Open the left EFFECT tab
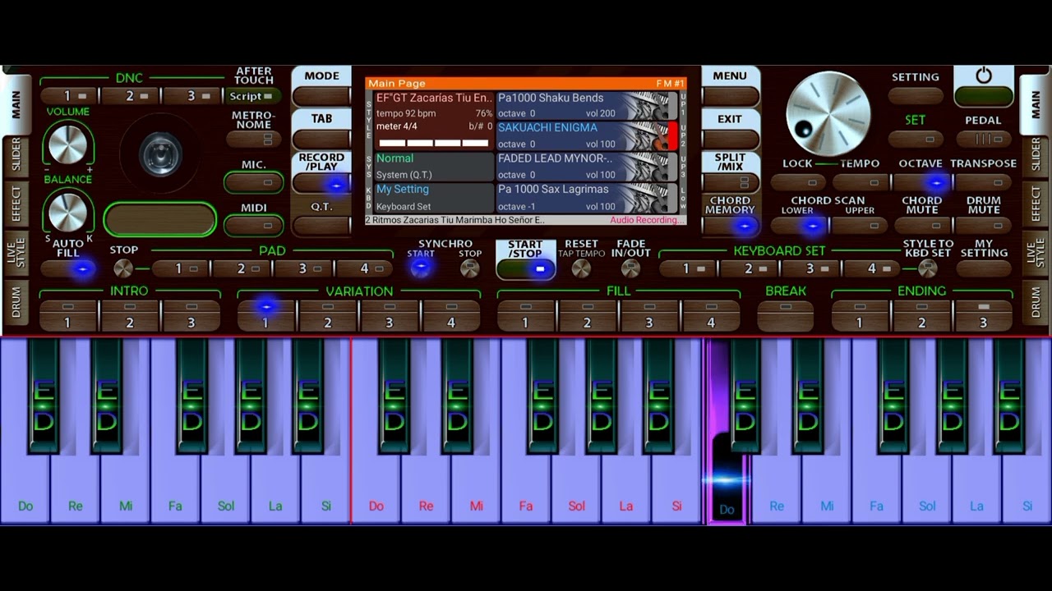Image resolution: width=1052 pixels, height=591 pixels. pyautogui.click(x=16, y=203)
